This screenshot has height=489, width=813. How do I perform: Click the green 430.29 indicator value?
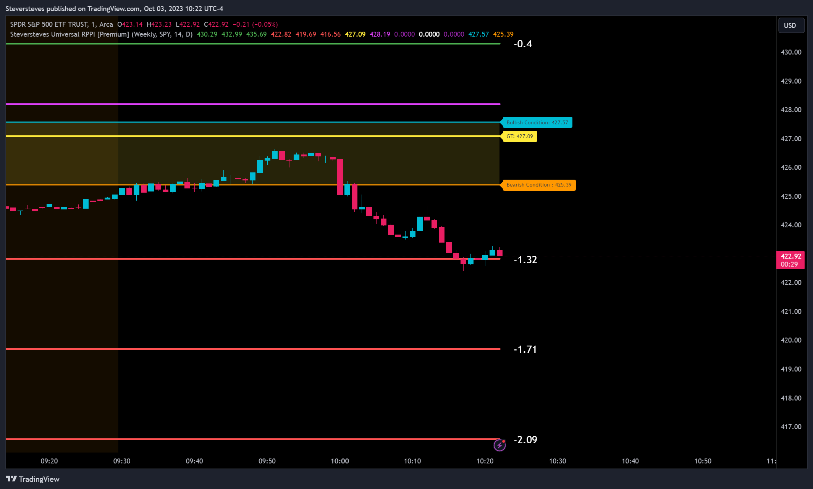pos(207,34)
